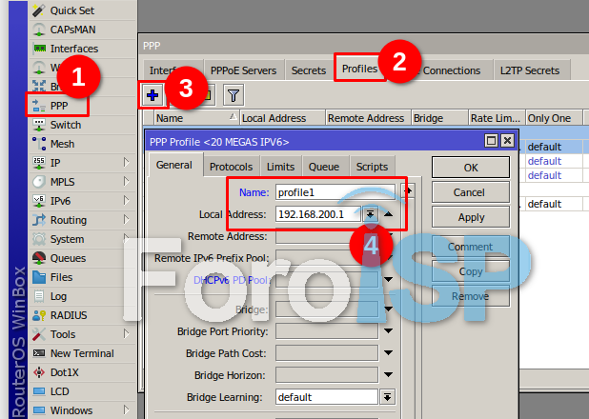
Task: Switch to Protocols tab in profile dialog
Action: click(x=231, y=167)
